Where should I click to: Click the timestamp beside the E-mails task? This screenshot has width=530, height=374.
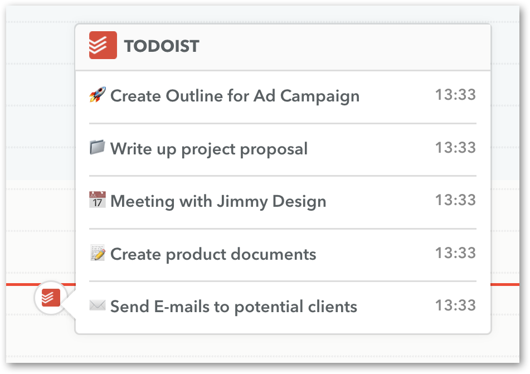[457, 304]
